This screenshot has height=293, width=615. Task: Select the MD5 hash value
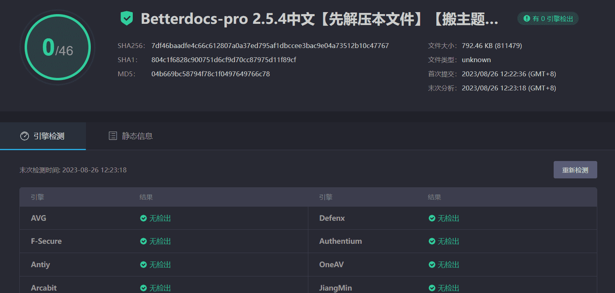pos(211,74)
